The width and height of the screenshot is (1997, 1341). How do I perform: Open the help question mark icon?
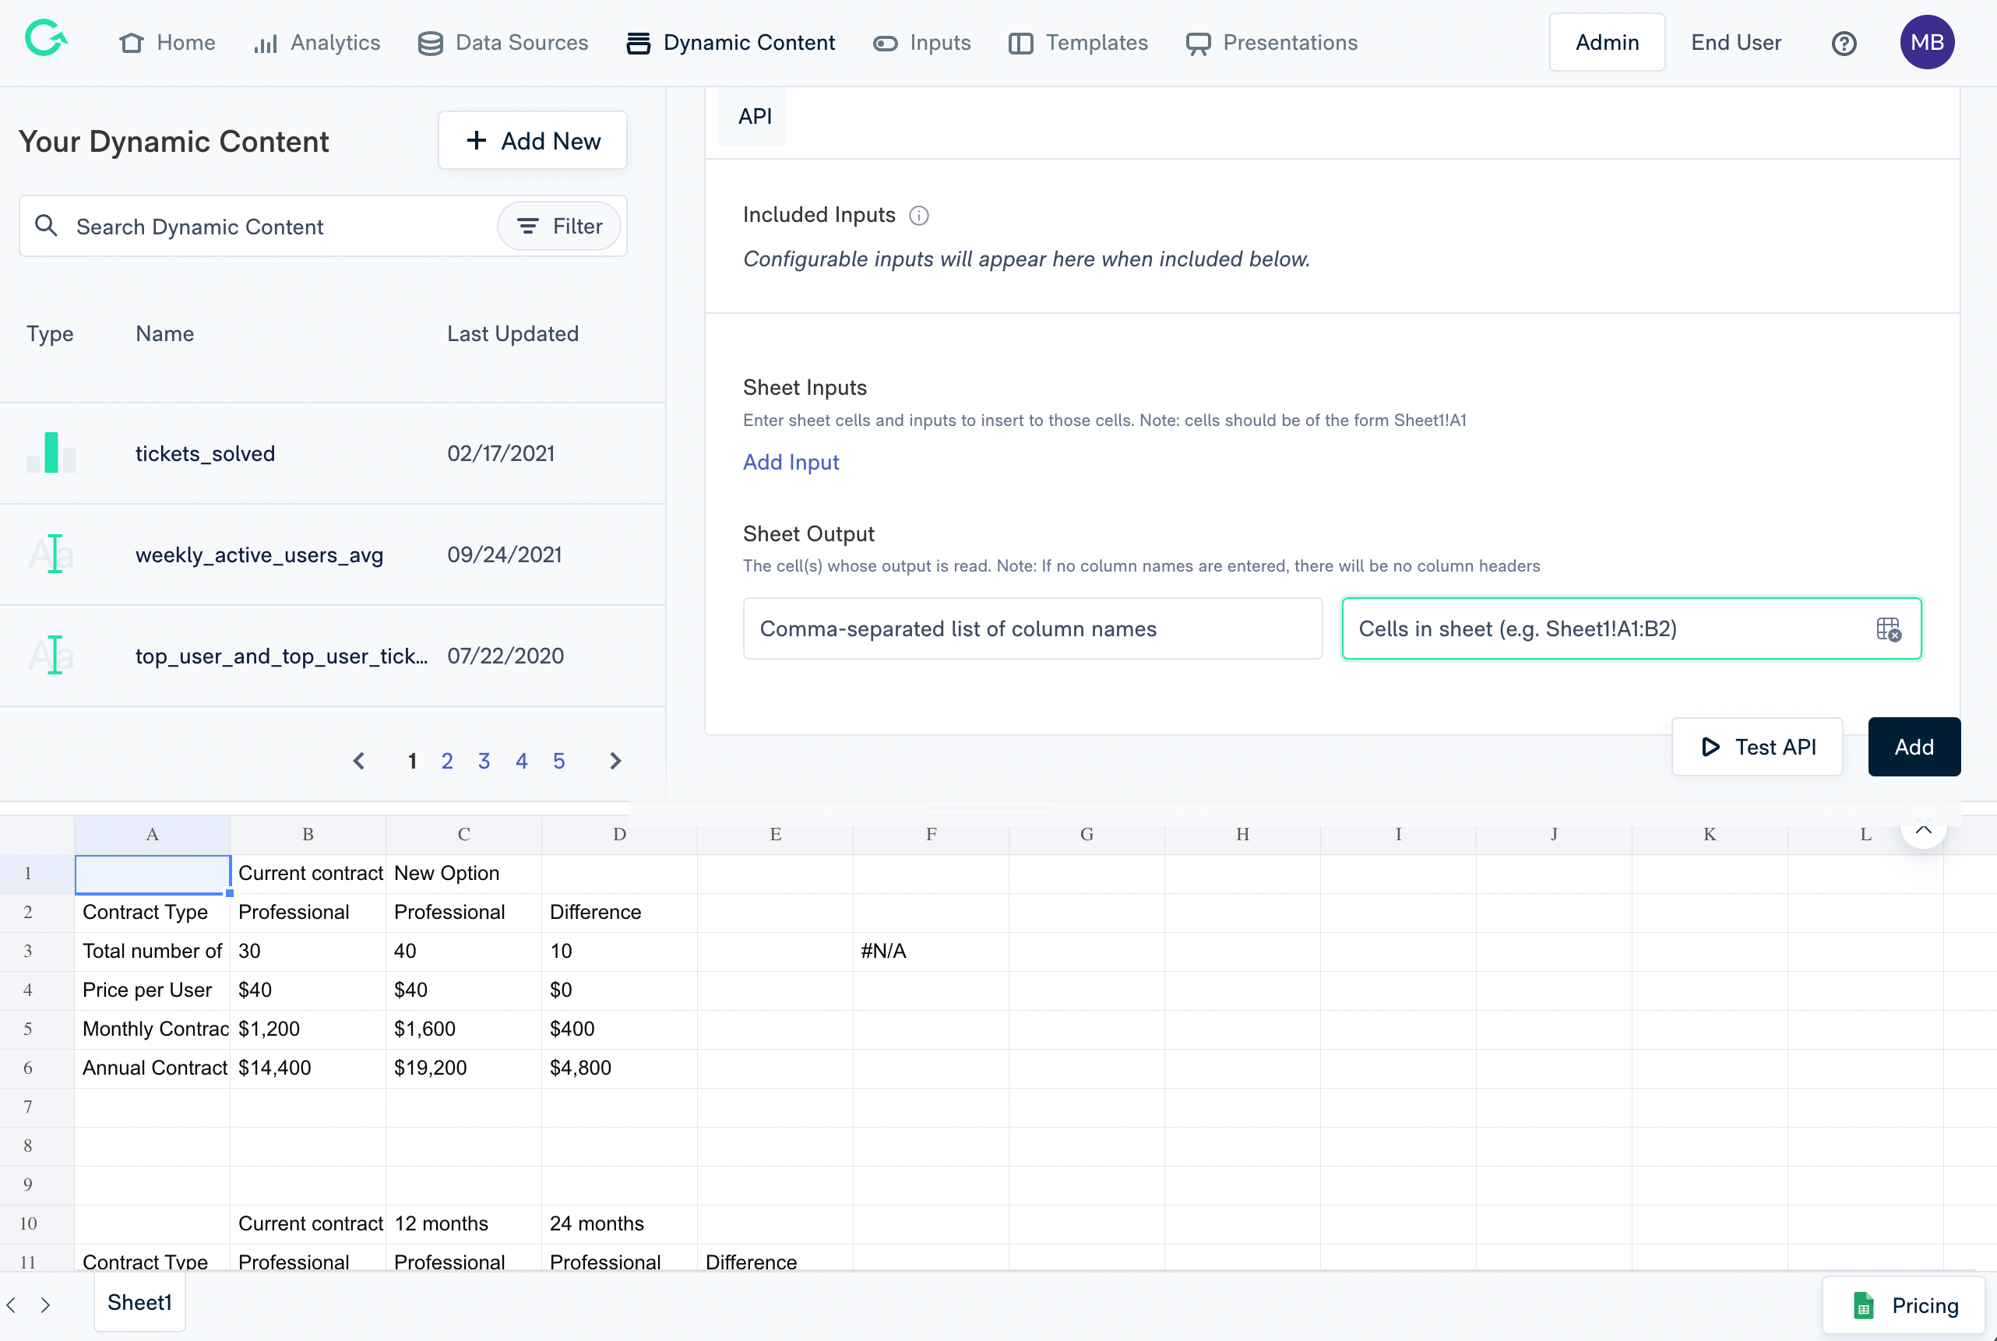coord(1843,43)
